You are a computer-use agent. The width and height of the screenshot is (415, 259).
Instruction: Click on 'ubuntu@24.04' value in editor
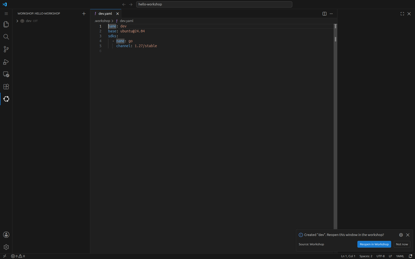click(133, 31)
